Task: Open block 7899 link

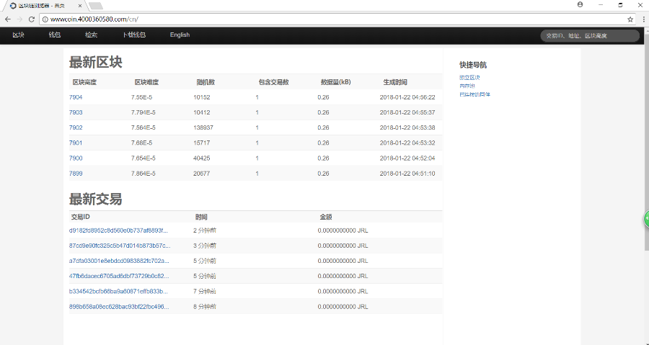Action: (76, 174)
